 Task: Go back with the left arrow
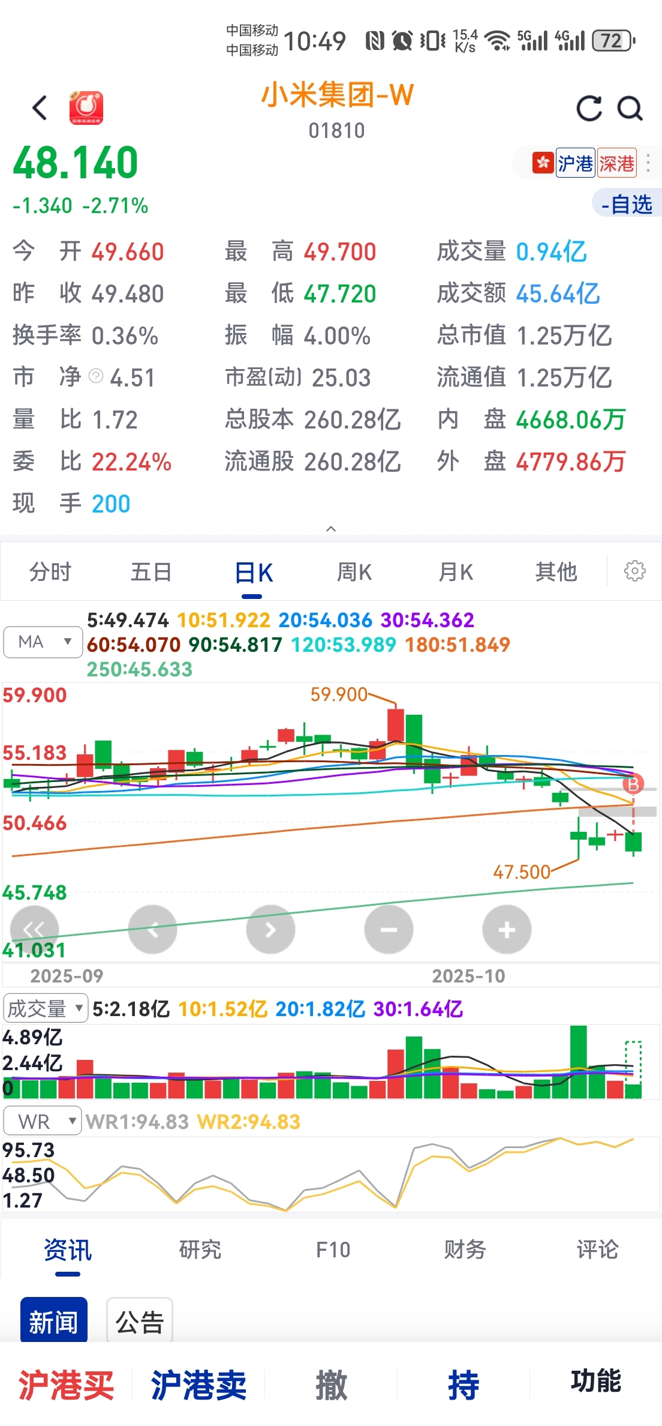click(40, 108)
